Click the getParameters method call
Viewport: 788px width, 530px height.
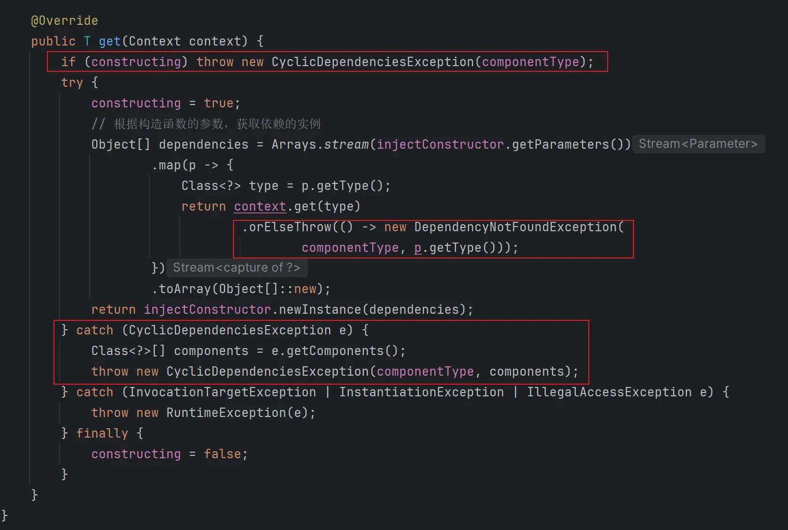tap(560, 144)
